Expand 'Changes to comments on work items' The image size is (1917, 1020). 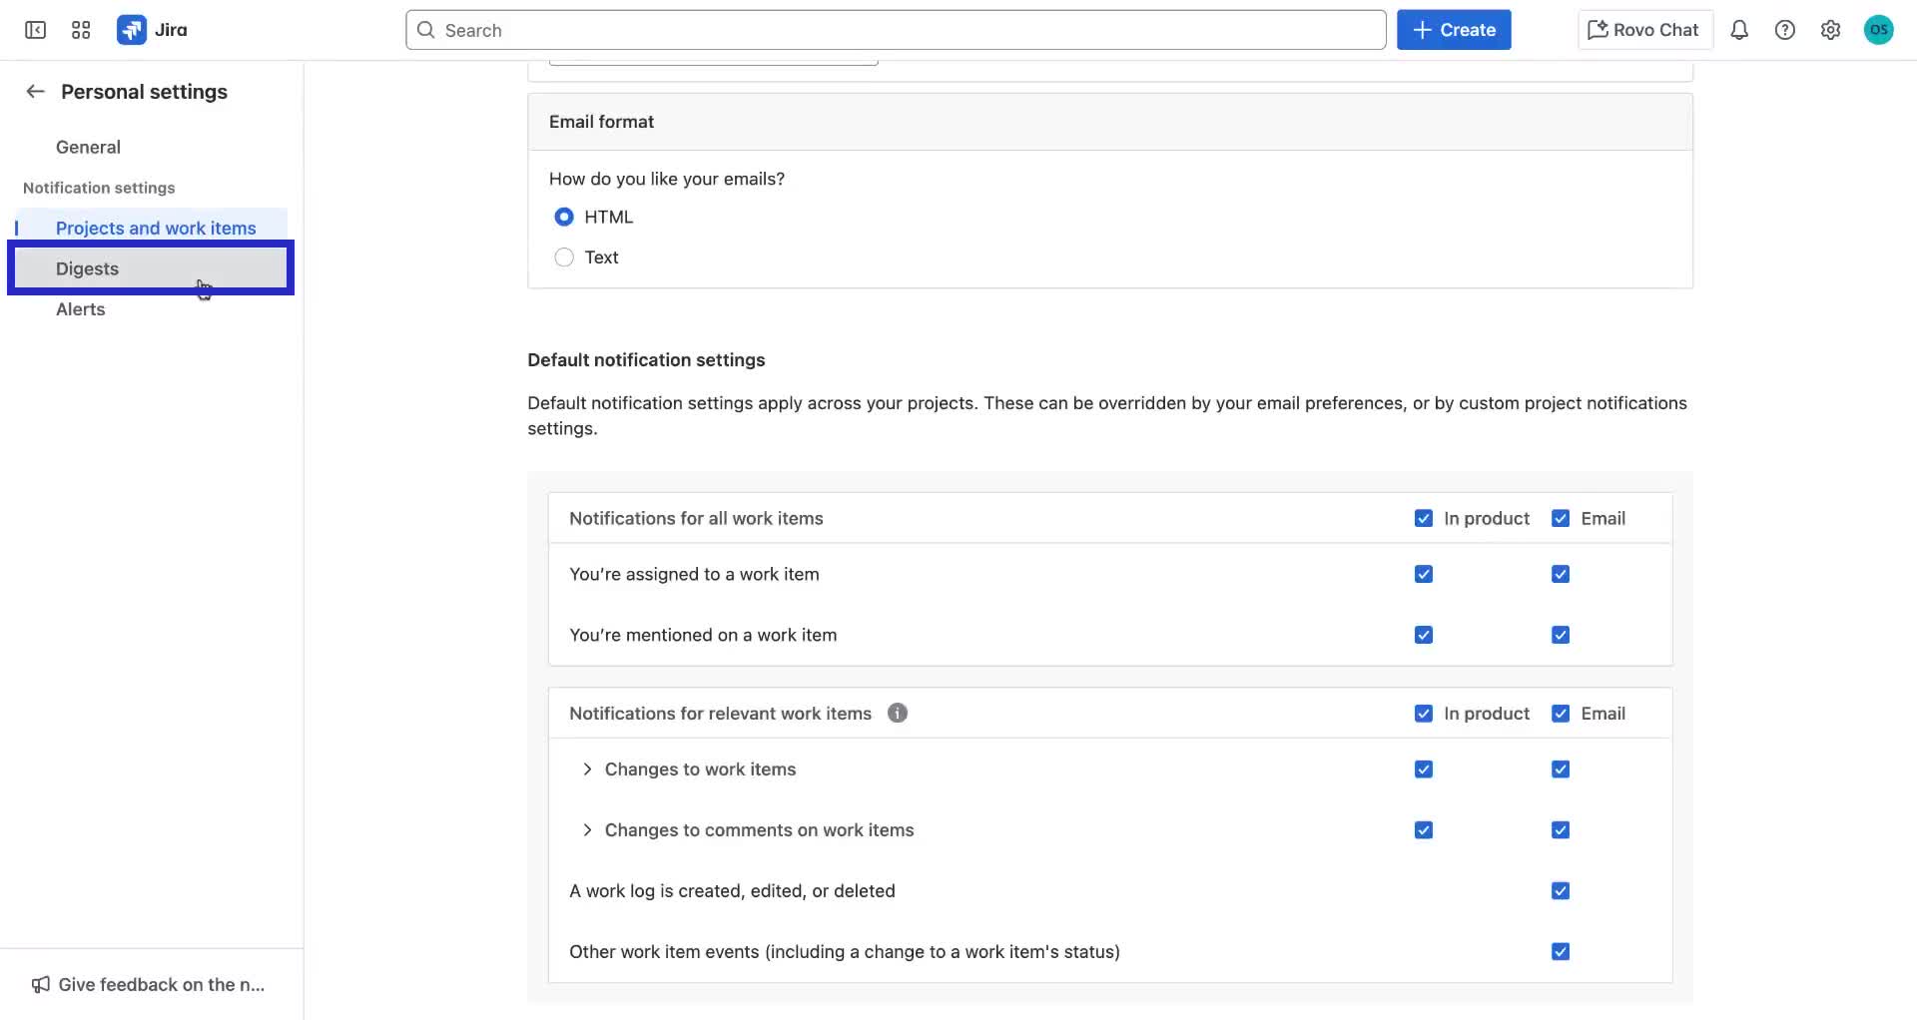(x=587, y=829)
